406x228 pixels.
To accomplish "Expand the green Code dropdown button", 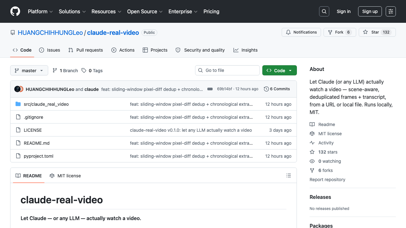I will coord(279,70).
